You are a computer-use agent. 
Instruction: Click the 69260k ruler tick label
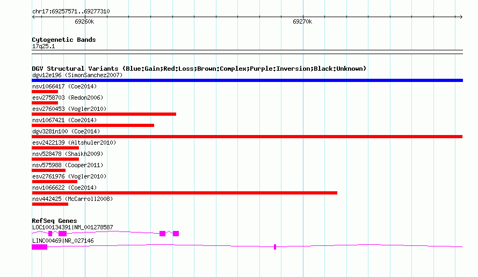coord(84,21)
